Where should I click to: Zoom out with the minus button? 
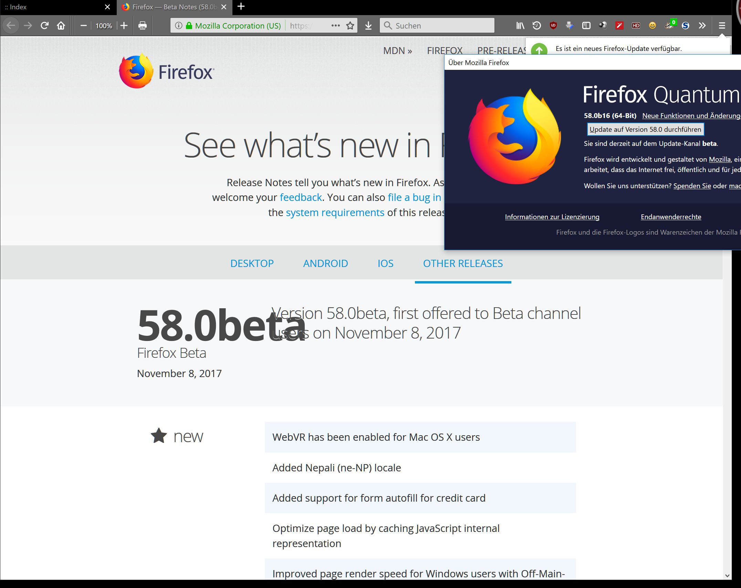[83, 25]
